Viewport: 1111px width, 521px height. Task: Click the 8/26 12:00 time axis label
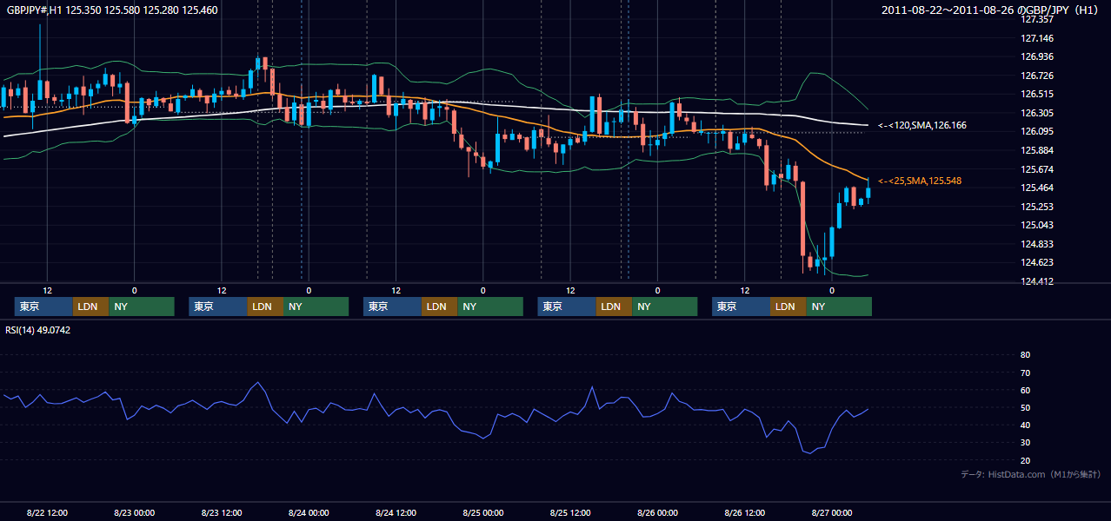point(744,512)
